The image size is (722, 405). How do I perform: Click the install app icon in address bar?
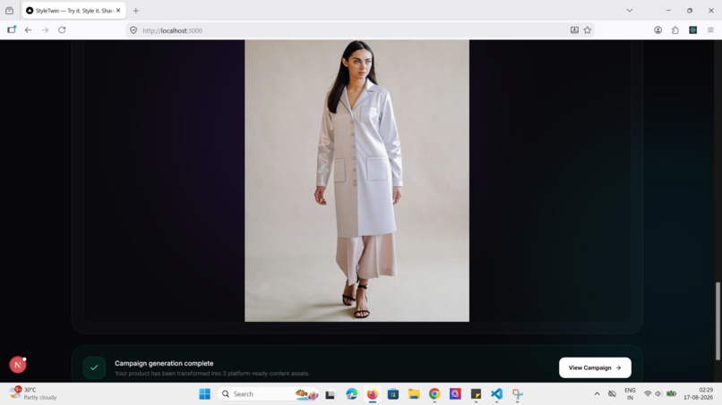tap(574, 30)
